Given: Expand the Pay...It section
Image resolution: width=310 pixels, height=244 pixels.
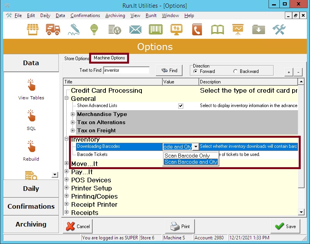Looking at the screenshot, I should click(67, 171).
